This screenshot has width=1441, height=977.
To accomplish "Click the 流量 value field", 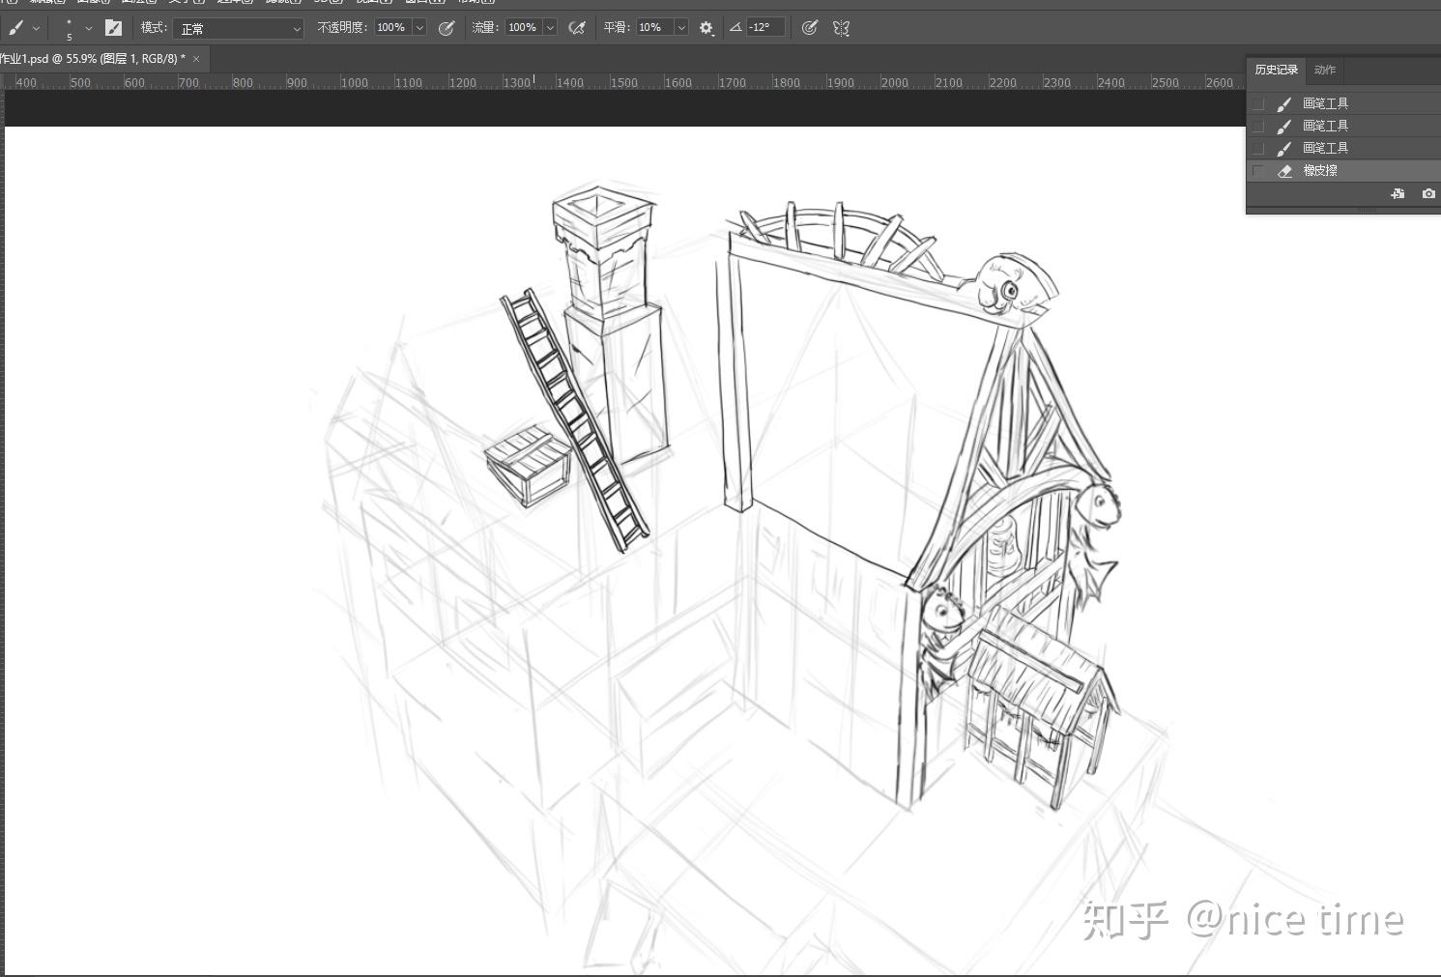I will pyautogui.click(x=524, y=28).
